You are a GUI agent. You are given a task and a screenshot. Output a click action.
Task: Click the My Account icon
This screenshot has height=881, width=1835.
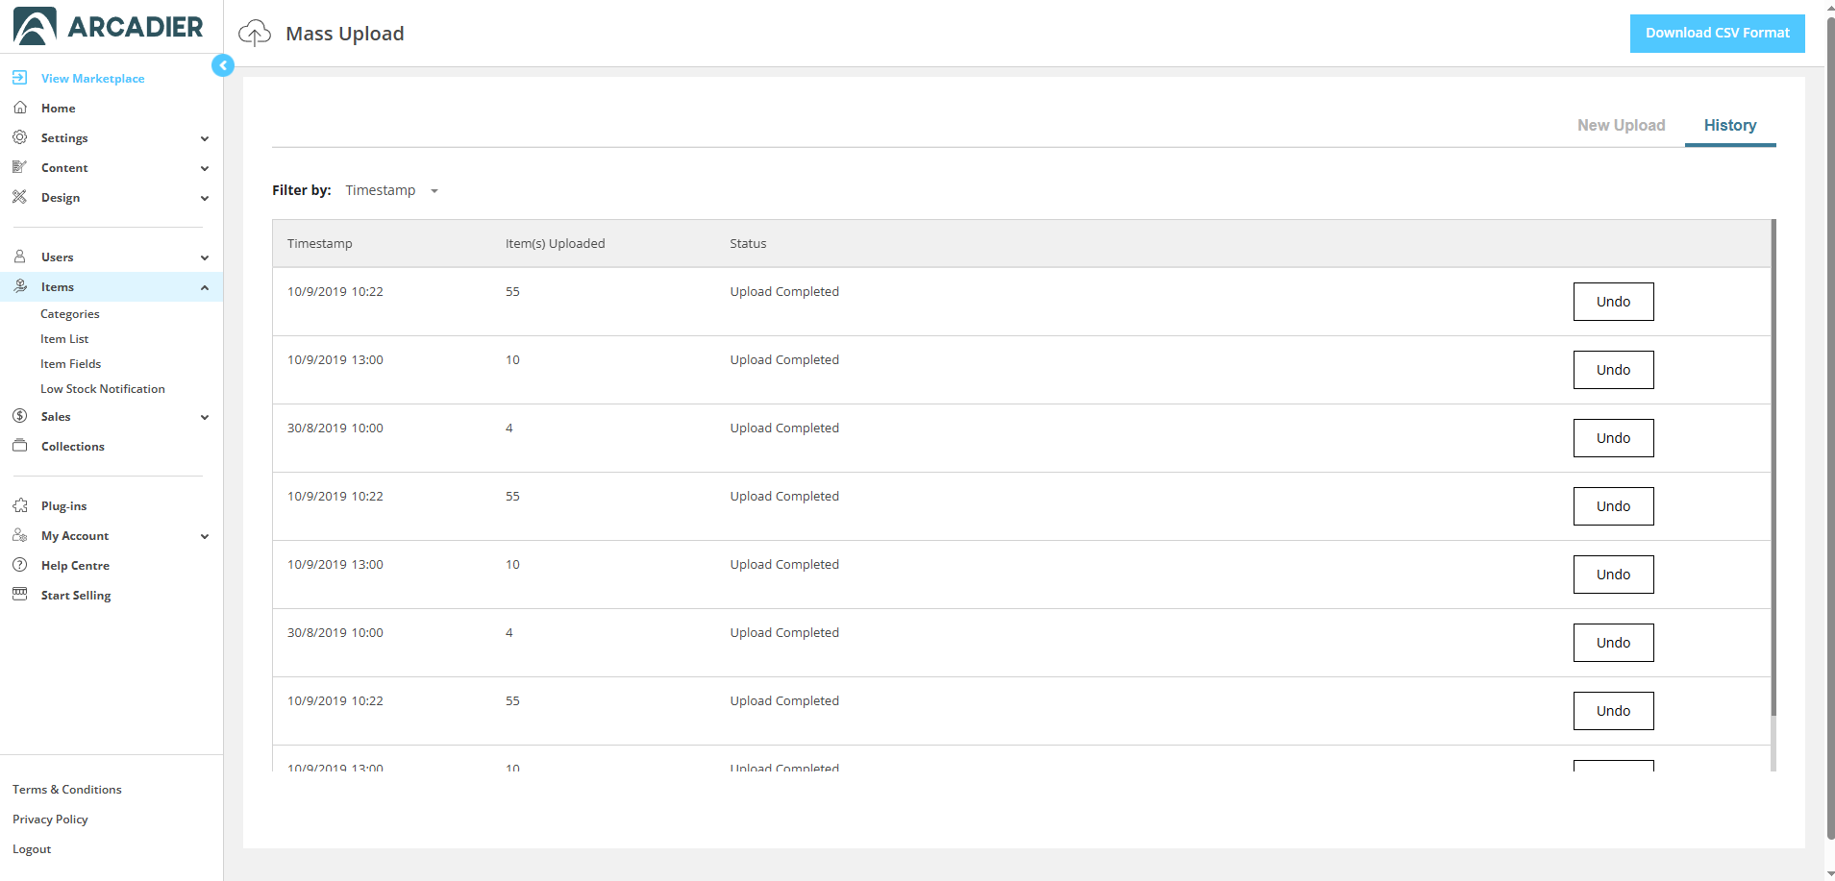point(19,535)
